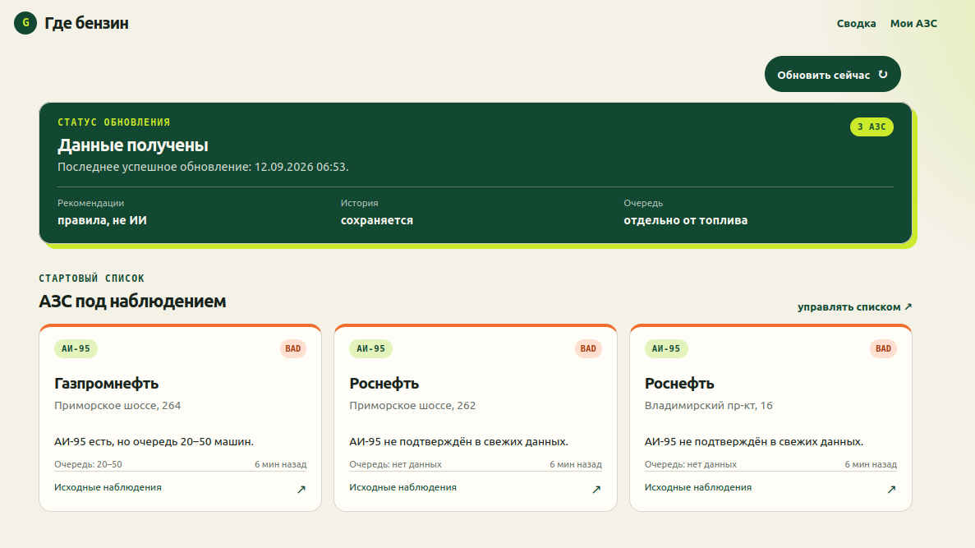The image size is (975, 548).
Task: Select АЗС под наблюдением heading
Action: tap(132, 301)
